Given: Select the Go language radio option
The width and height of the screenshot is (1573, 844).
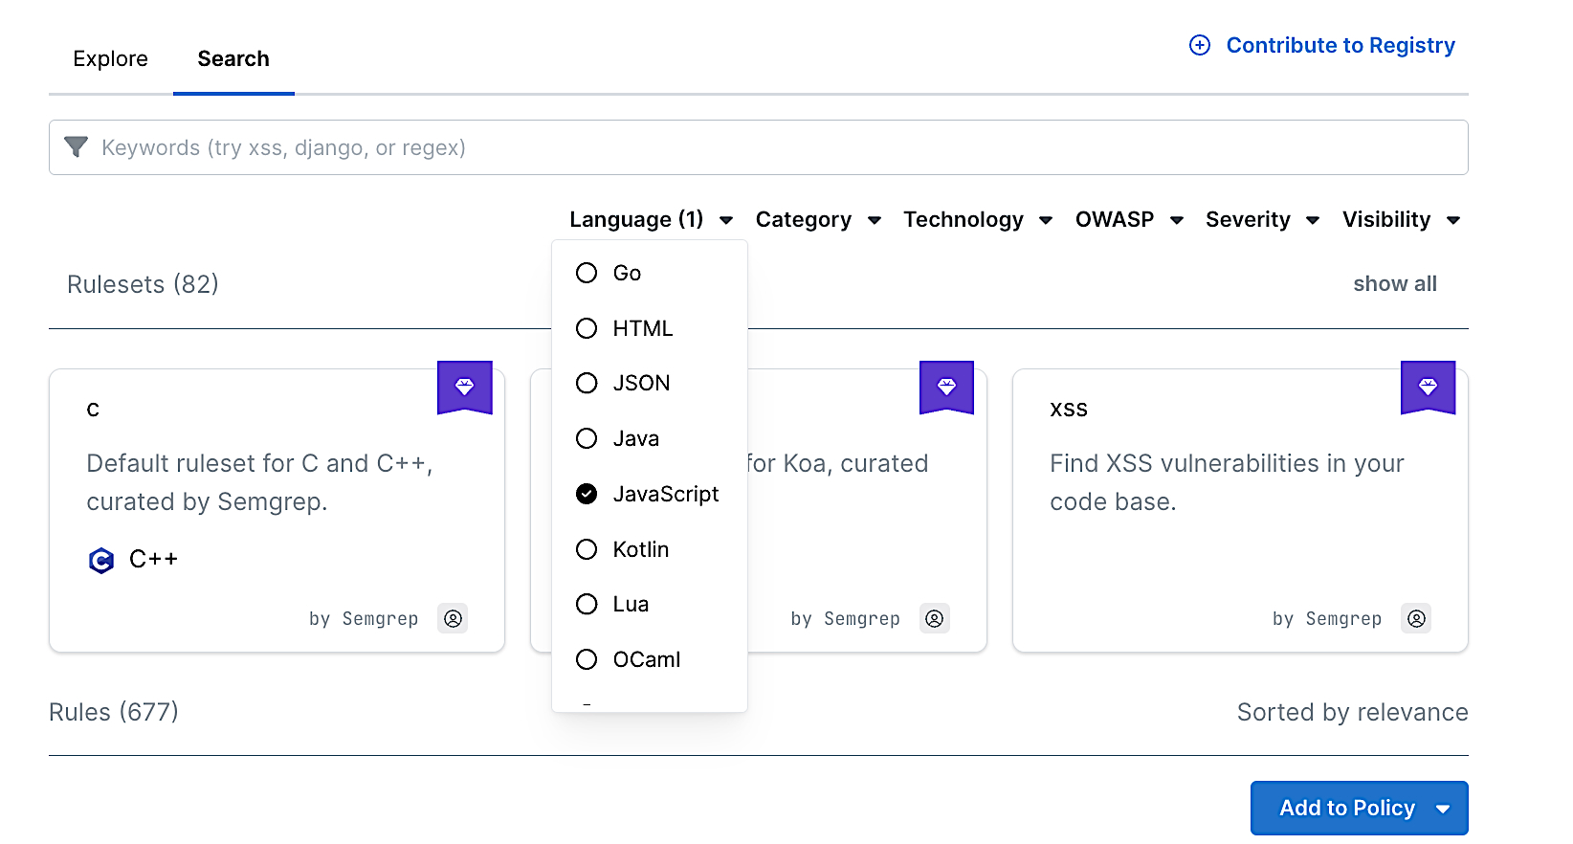Looking at the screenshot, I should coord(587,274).
